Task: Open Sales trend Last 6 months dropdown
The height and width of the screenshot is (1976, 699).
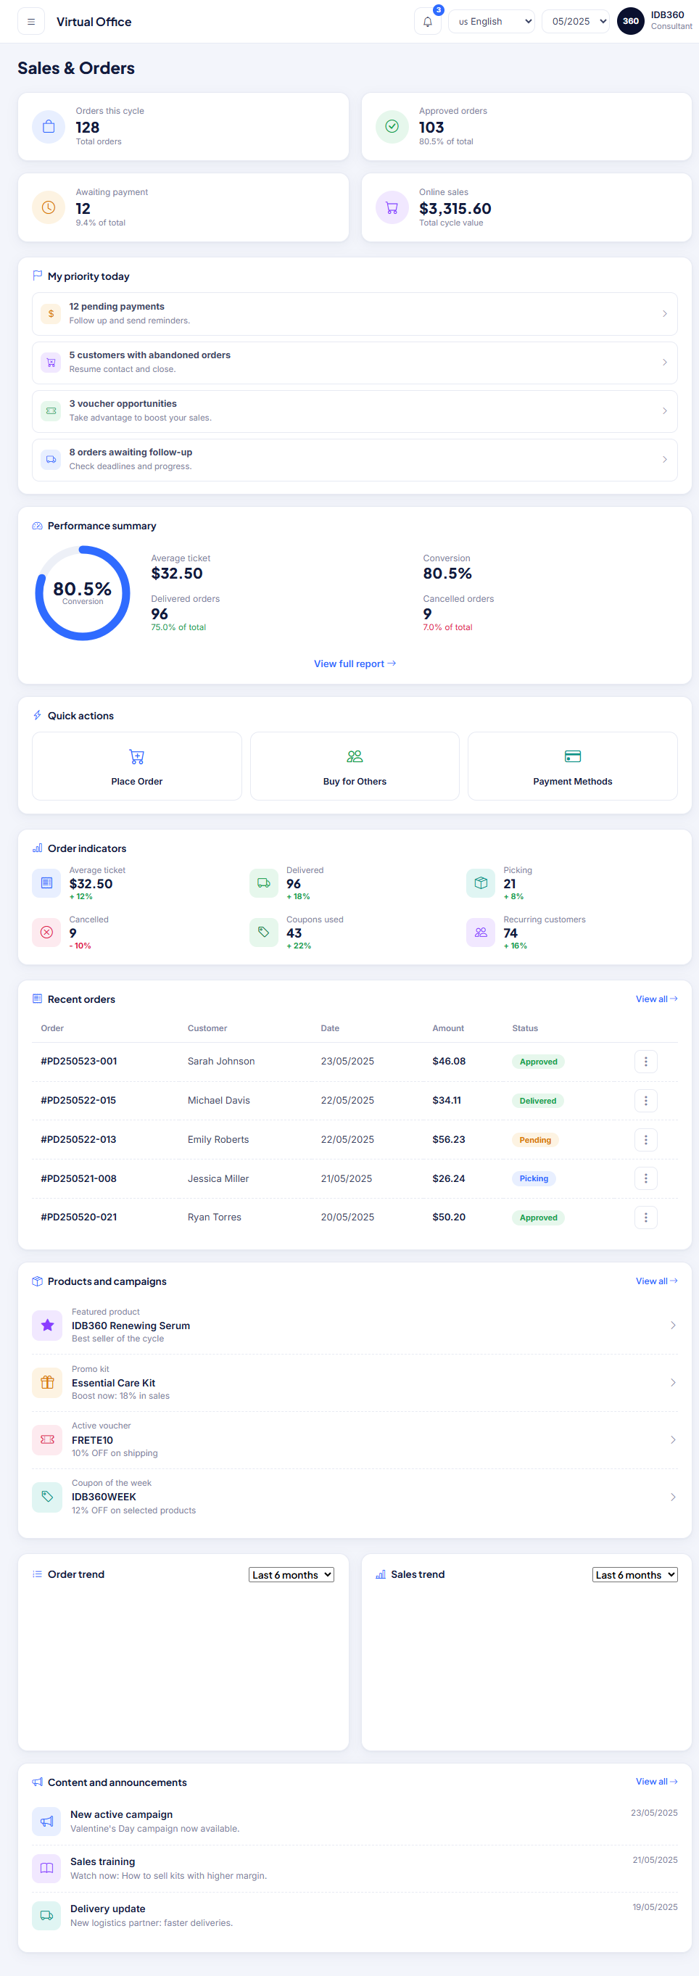Action: (634, 1575)
